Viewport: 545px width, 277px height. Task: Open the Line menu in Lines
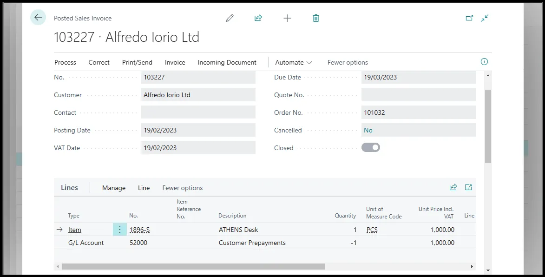pos(144,188)
